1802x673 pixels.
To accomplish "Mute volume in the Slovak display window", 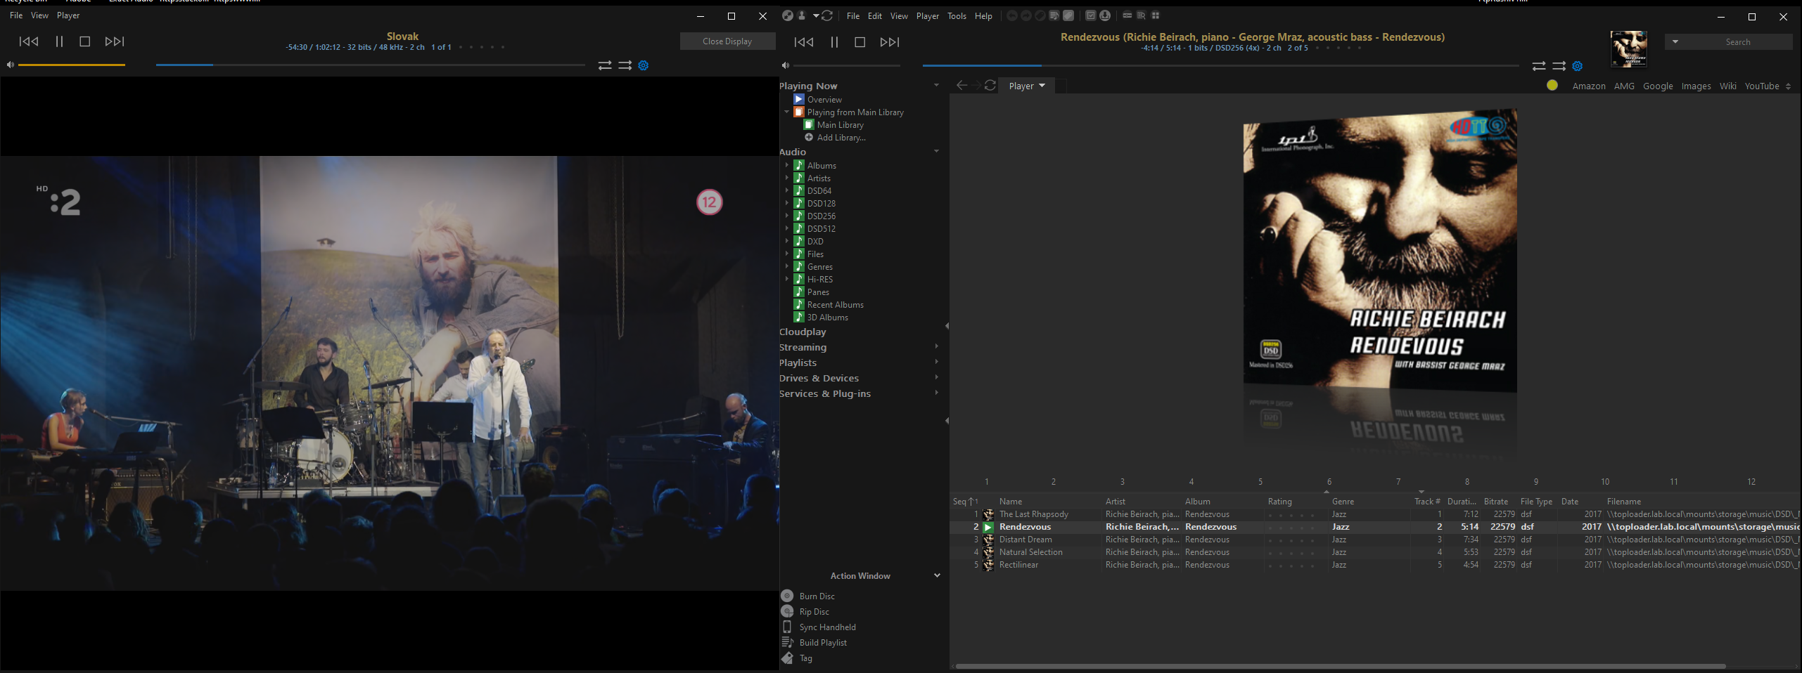I will click(10, 65).
